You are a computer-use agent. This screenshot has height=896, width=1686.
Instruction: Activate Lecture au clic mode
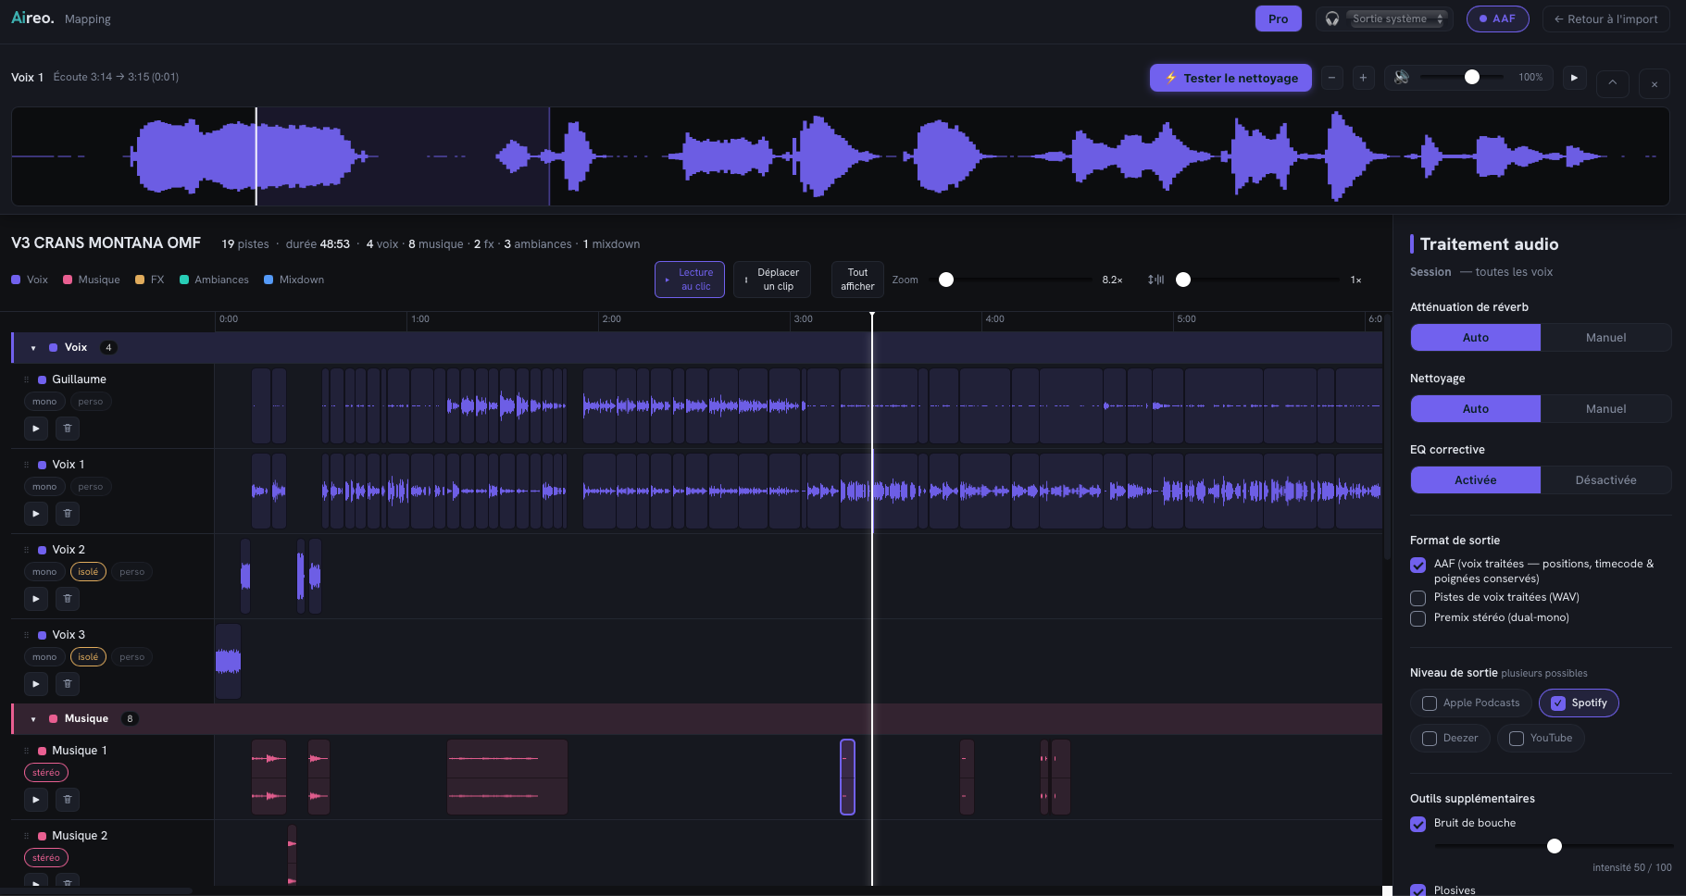[x=690, y=280]
